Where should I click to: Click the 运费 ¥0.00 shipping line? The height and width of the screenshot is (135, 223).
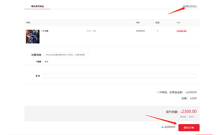[x=189, y=99]
